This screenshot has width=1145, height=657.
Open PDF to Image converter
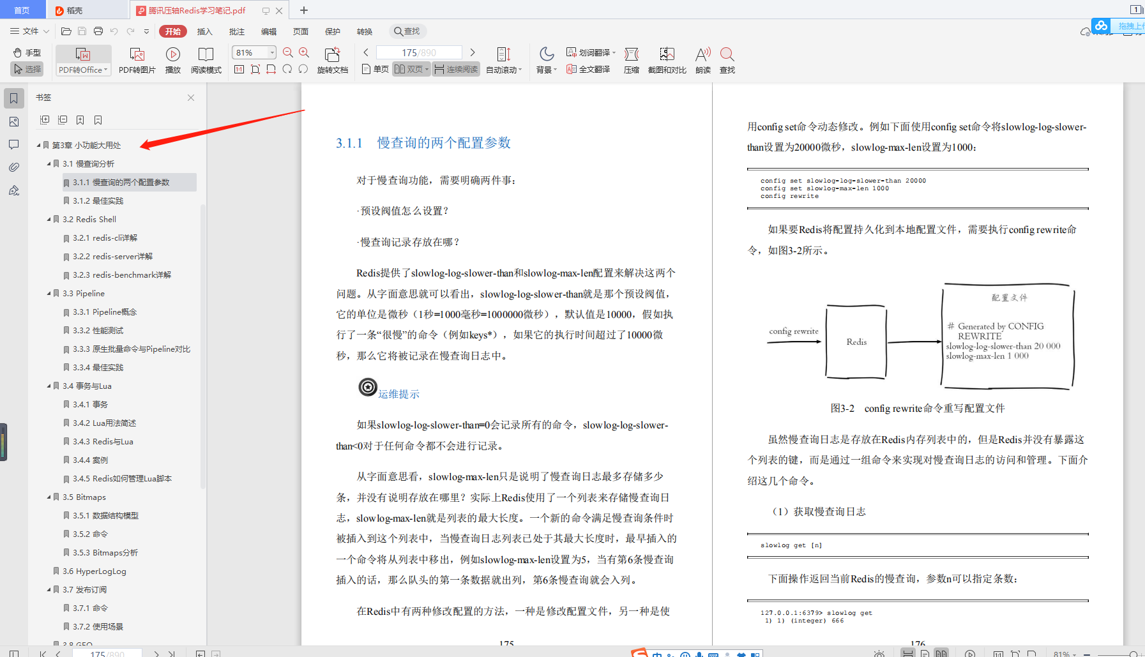coord(137,61)
